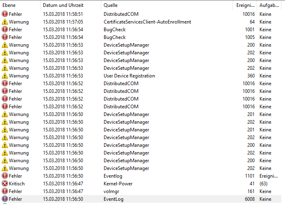Click error icon for BugCheck event 1005
Screen dimensions: 285x204
pyautogui.click(x=5, y=37)
